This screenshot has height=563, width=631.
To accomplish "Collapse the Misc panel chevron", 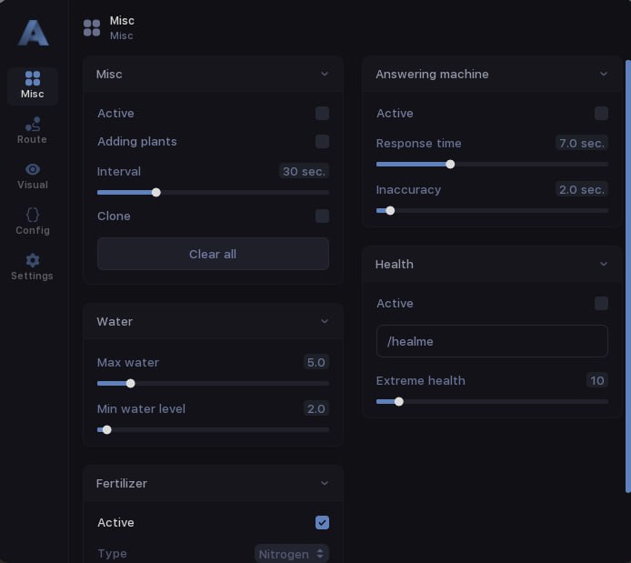I will tap(325, 75).
